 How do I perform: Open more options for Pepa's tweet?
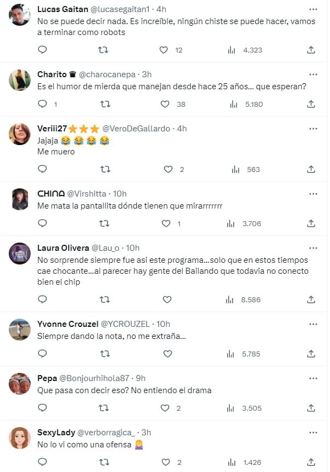[x=313, y=377]
